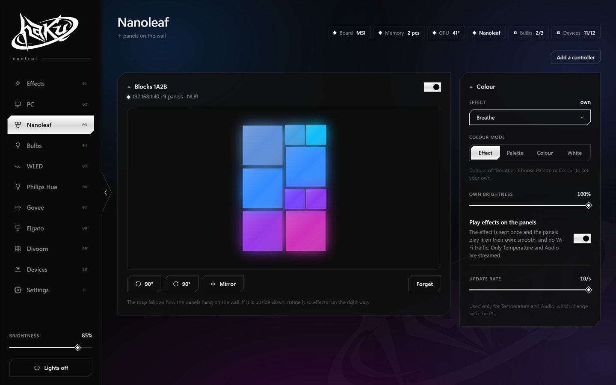Select the Palette colour mode tab
Screen dimensions: 616x385
pos(515,153)
